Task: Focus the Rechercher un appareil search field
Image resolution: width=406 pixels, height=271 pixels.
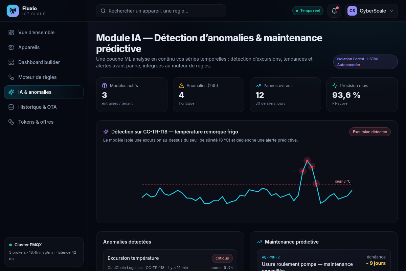Action: pos(161,11)
